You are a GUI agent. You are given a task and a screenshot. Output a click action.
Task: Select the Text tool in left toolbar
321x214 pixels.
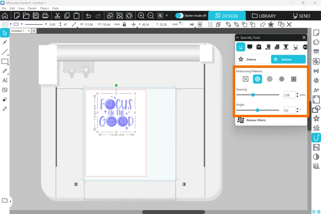click(5, 80)
